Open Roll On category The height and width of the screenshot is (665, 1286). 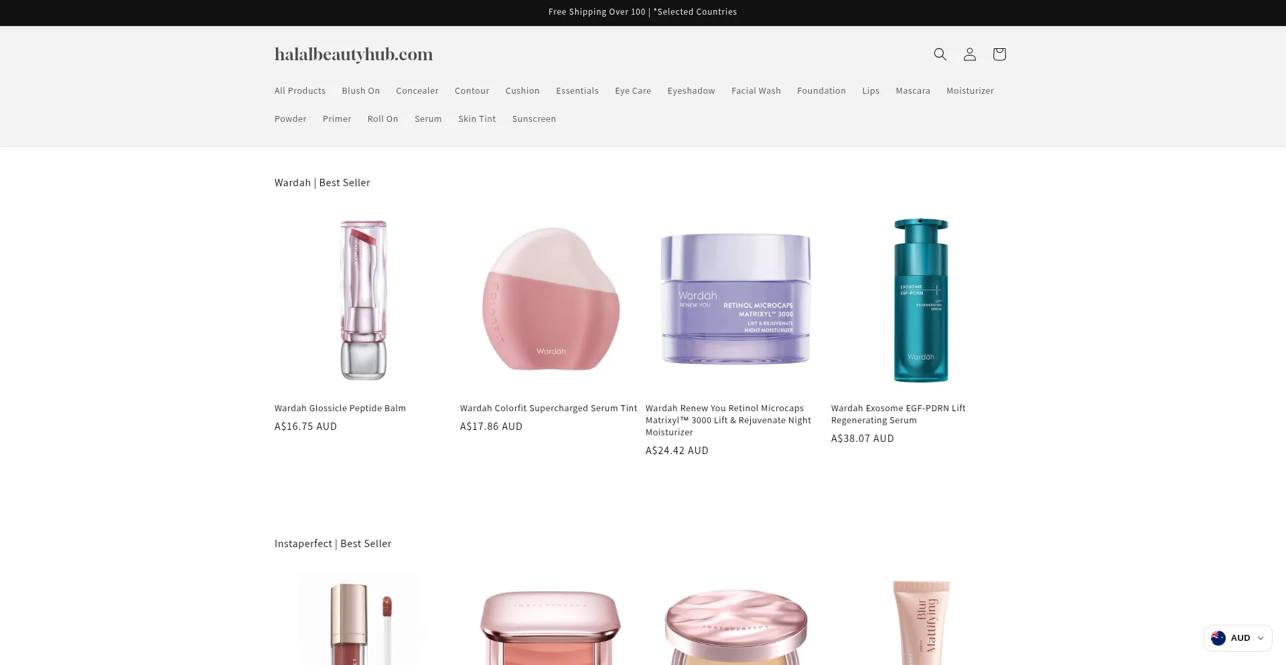383,119
